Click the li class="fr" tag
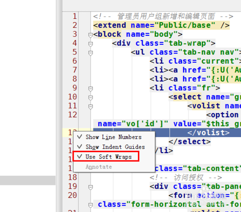The image size is (241, 212). 185,88
